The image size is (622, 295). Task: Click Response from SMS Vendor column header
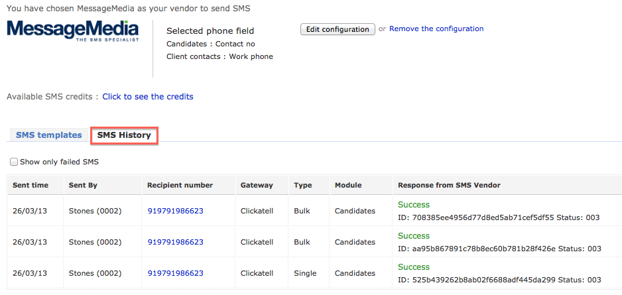(449, 185)
